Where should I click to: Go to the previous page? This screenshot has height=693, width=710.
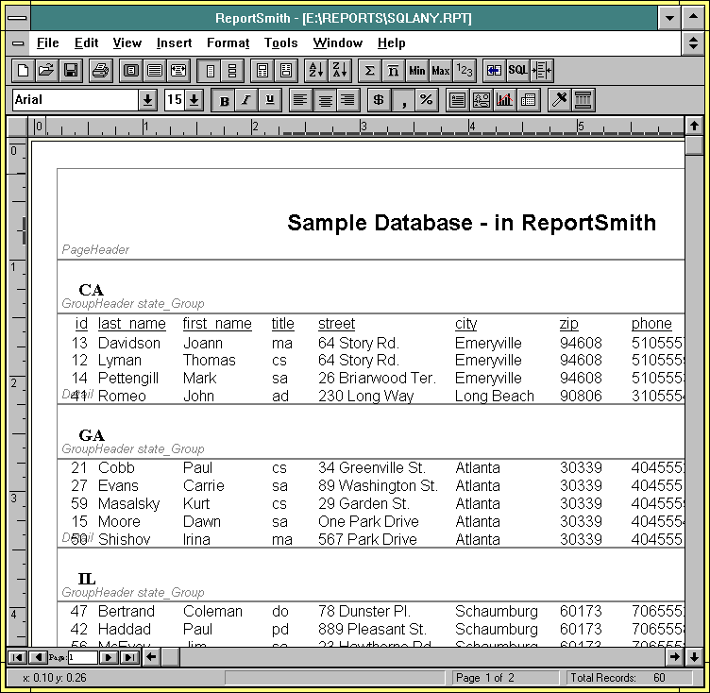click(x=38, y=657)
